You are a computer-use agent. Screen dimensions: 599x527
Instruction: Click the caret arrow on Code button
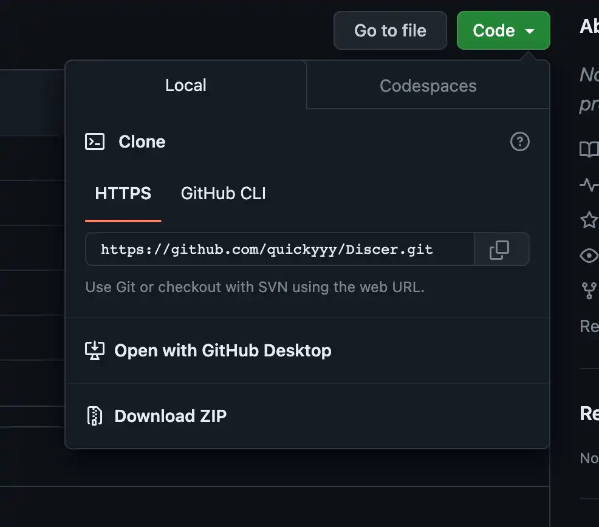tap(530, 31)
